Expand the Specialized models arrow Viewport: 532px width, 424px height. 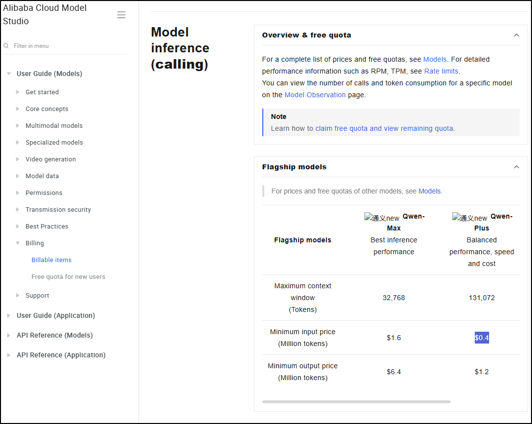[18, 142]
